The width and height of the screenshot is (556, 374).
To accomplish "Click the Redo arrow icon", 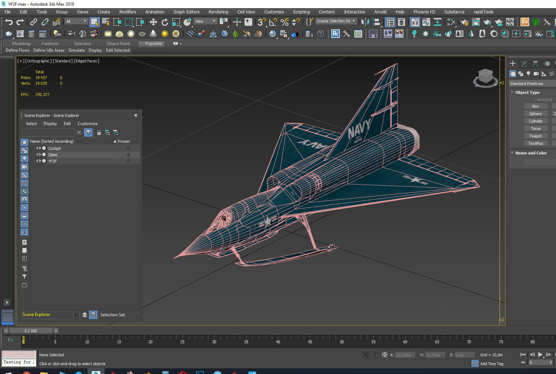I will 20,22.
